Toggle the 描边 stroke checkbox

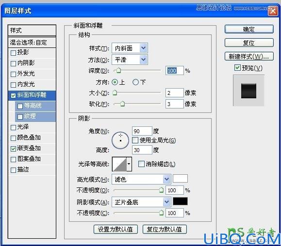point(13,170)
